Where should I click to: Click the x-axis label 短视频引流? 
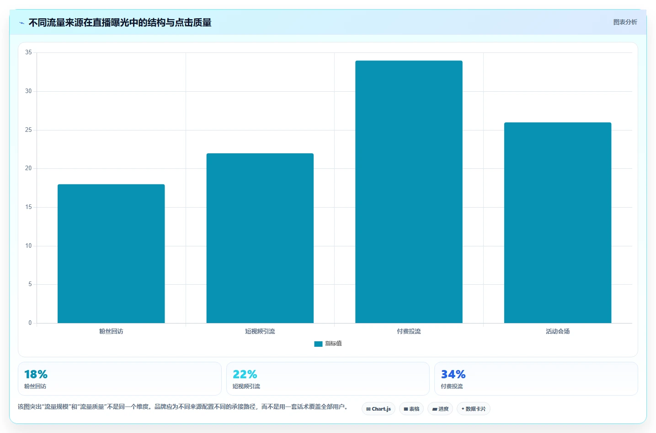click(x=260, y=331)
